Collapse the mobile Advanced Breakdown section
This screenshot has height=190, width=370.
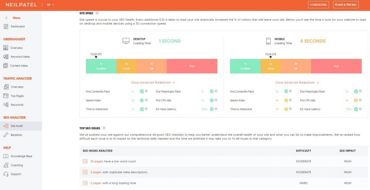[x=297, y=83]
